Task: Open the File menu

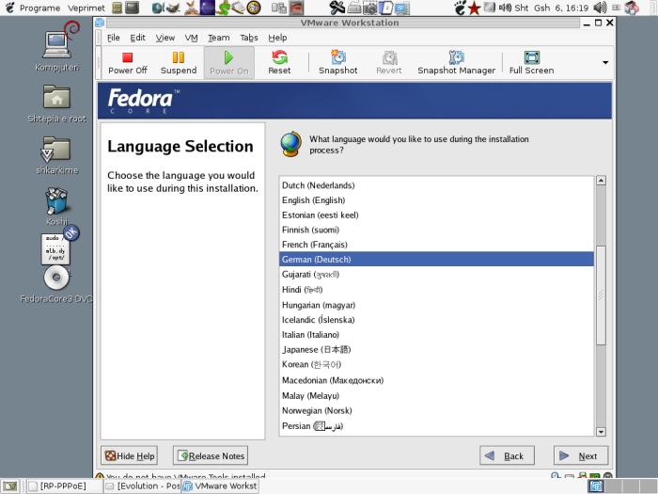Action: pos(114,38)
